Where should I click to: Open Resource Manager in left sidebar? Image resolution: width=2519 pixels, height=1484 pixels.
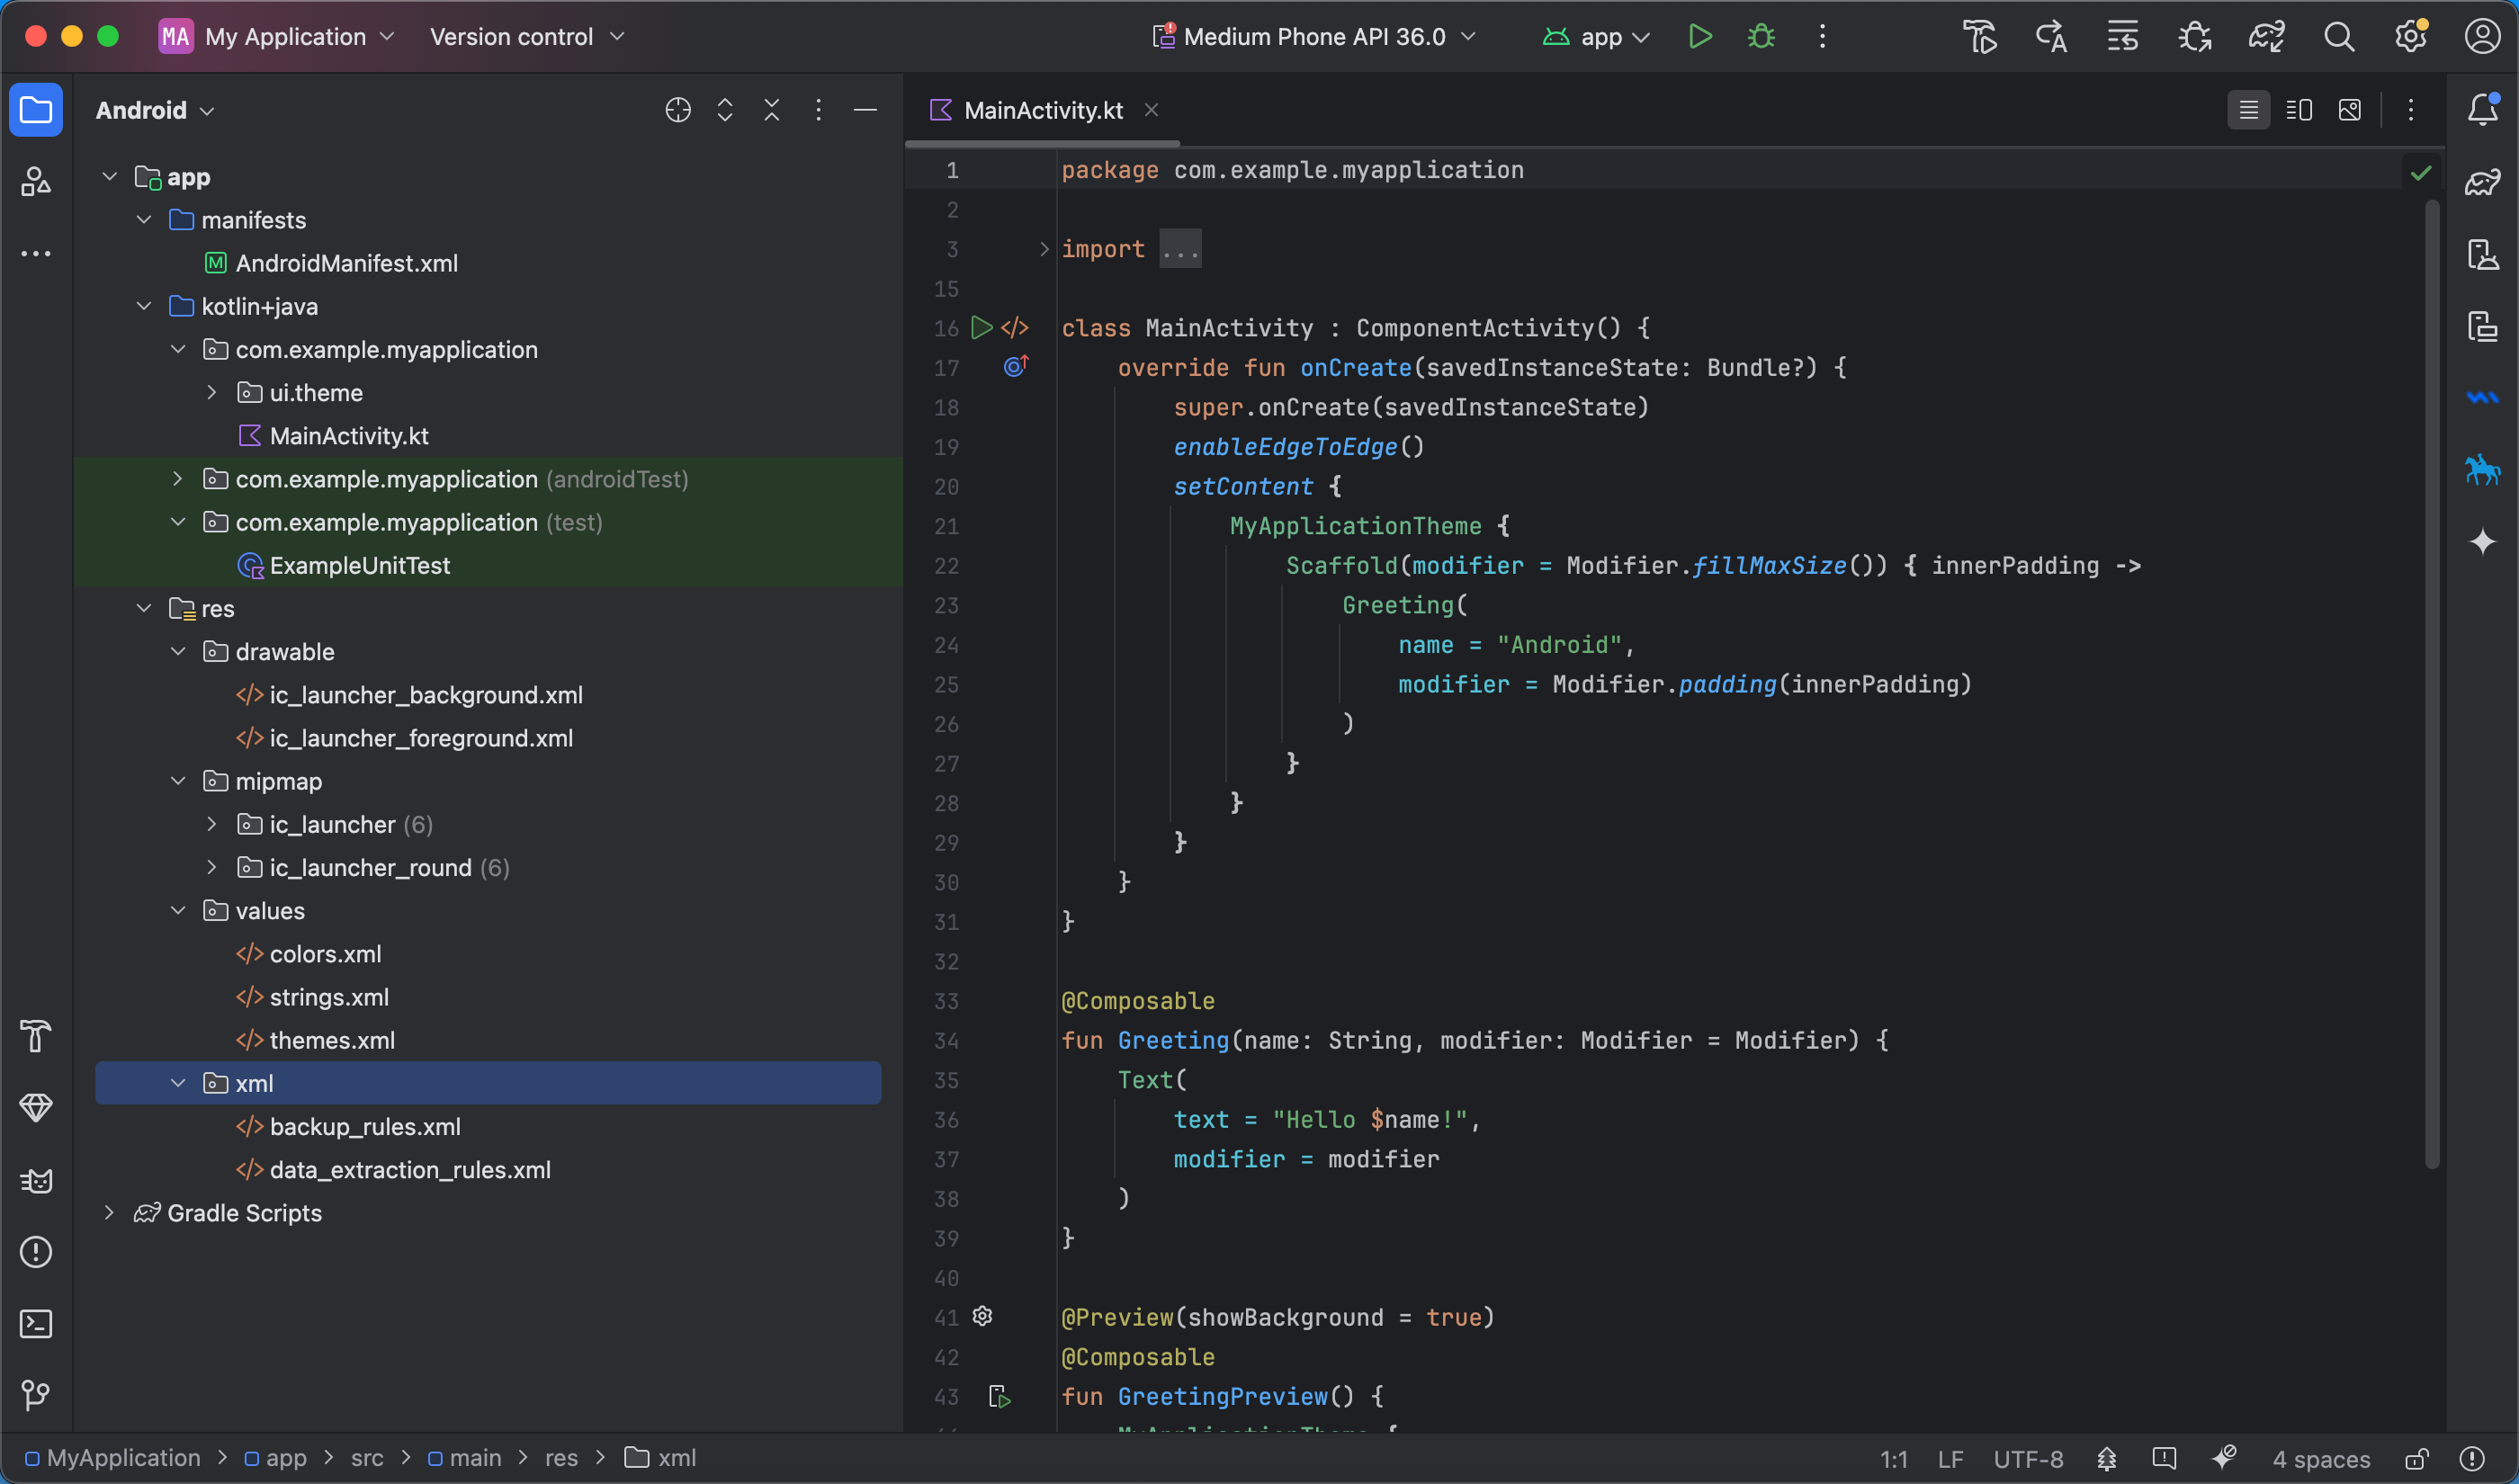36,182
